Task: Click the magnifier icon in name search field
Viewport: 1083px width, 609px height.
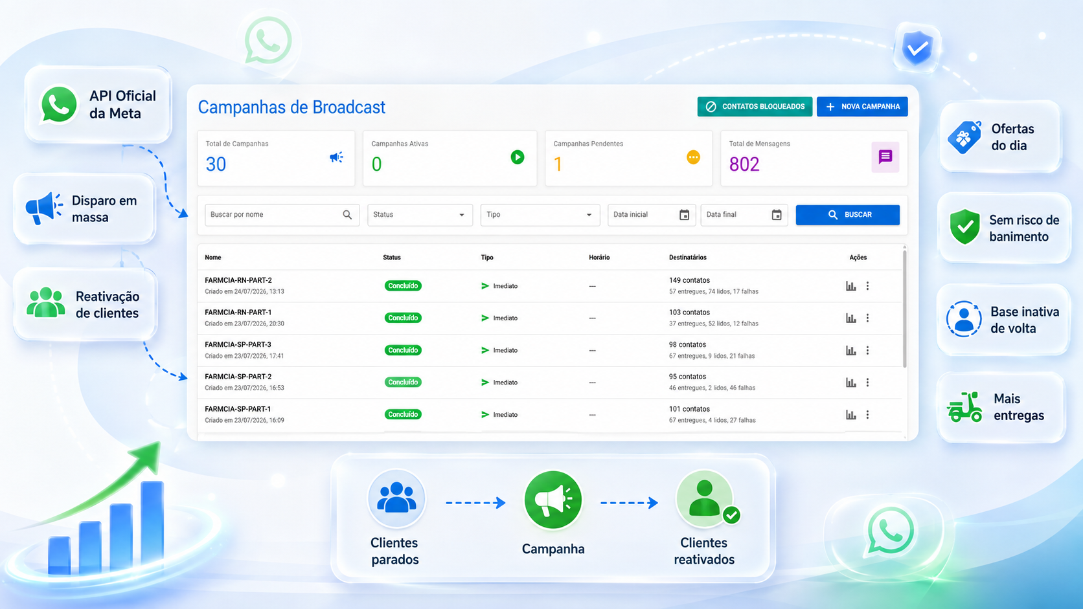Action: 347,215
